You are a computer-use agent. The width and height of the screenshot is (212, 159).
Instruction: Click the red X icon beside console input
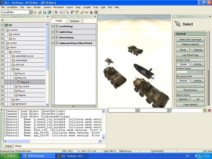[x=209, y=110]
